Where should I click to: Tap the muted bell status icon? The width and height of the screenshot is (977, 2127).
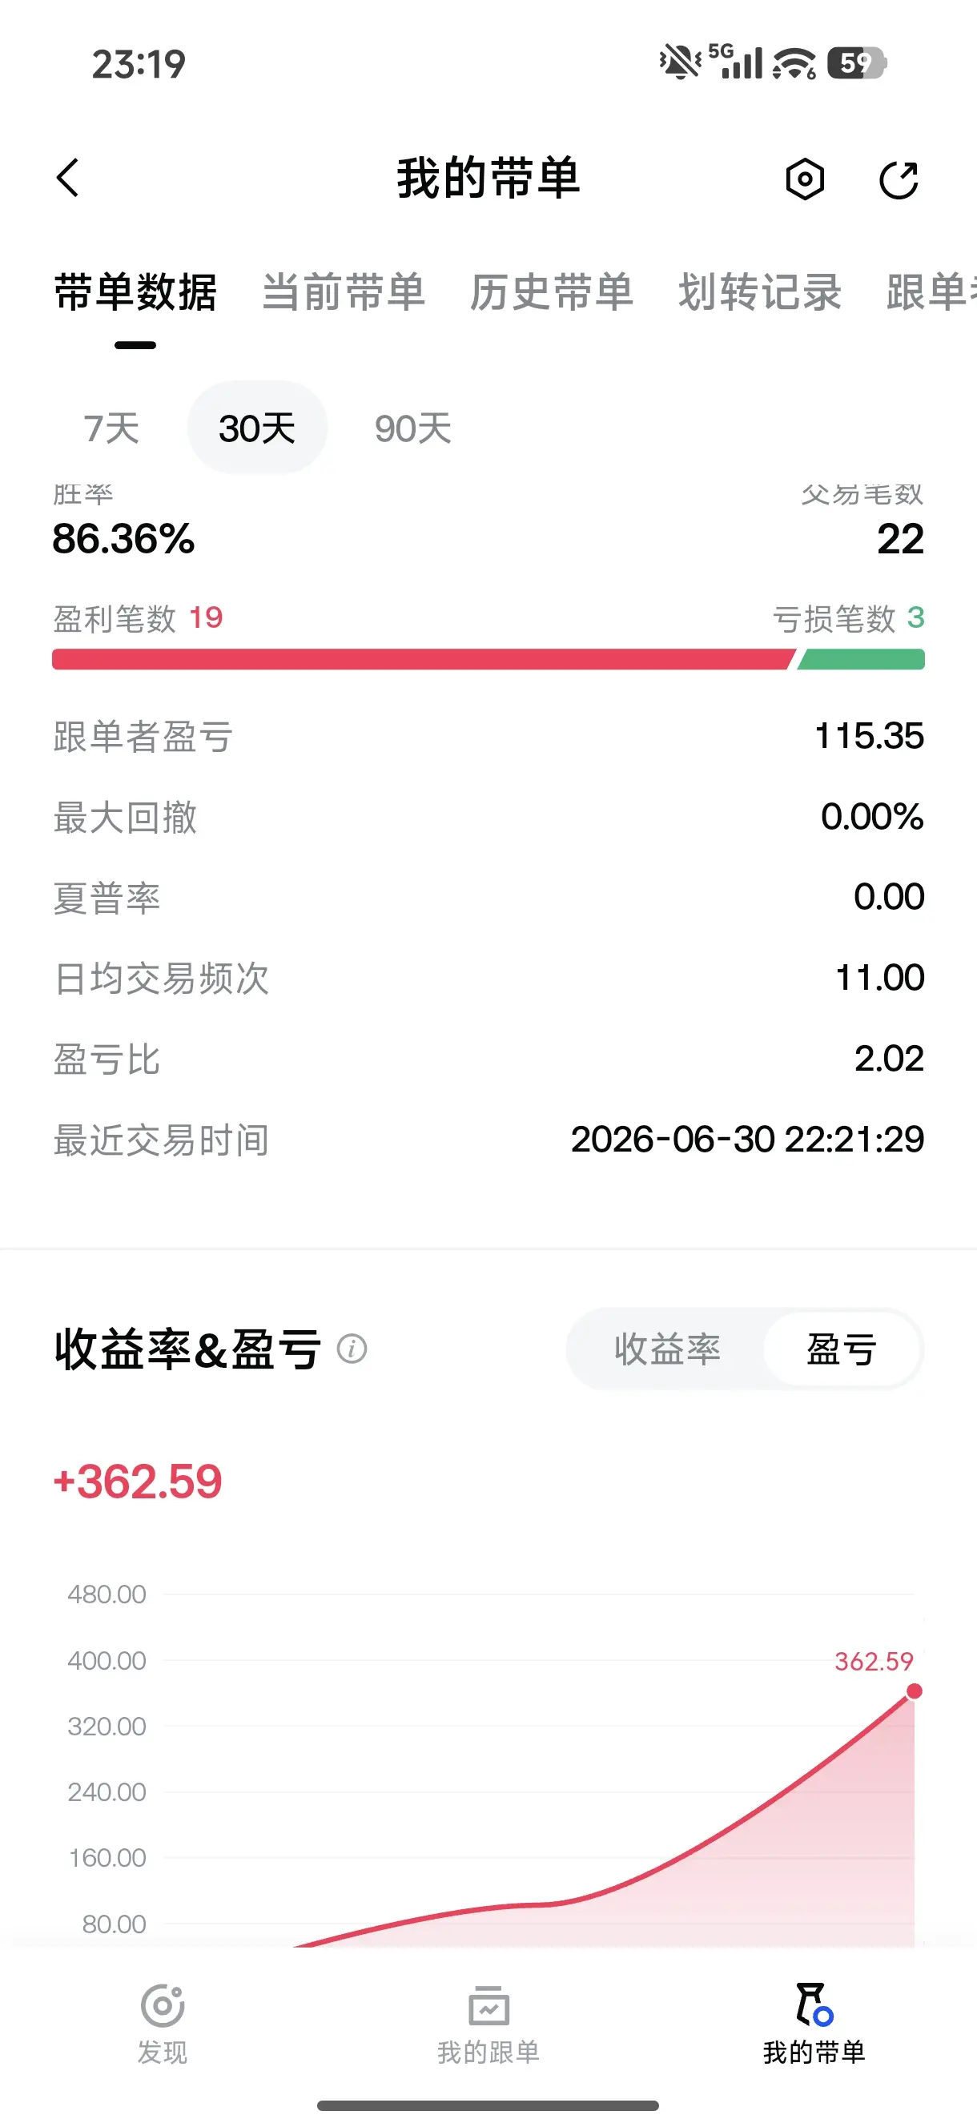click(x=680, y=62)
